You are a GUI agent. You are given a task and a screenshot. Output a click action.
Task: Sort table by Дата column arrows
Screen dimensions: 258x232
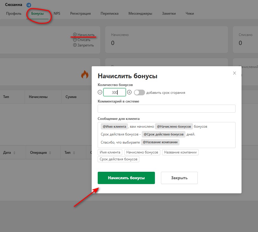point(14,153)
